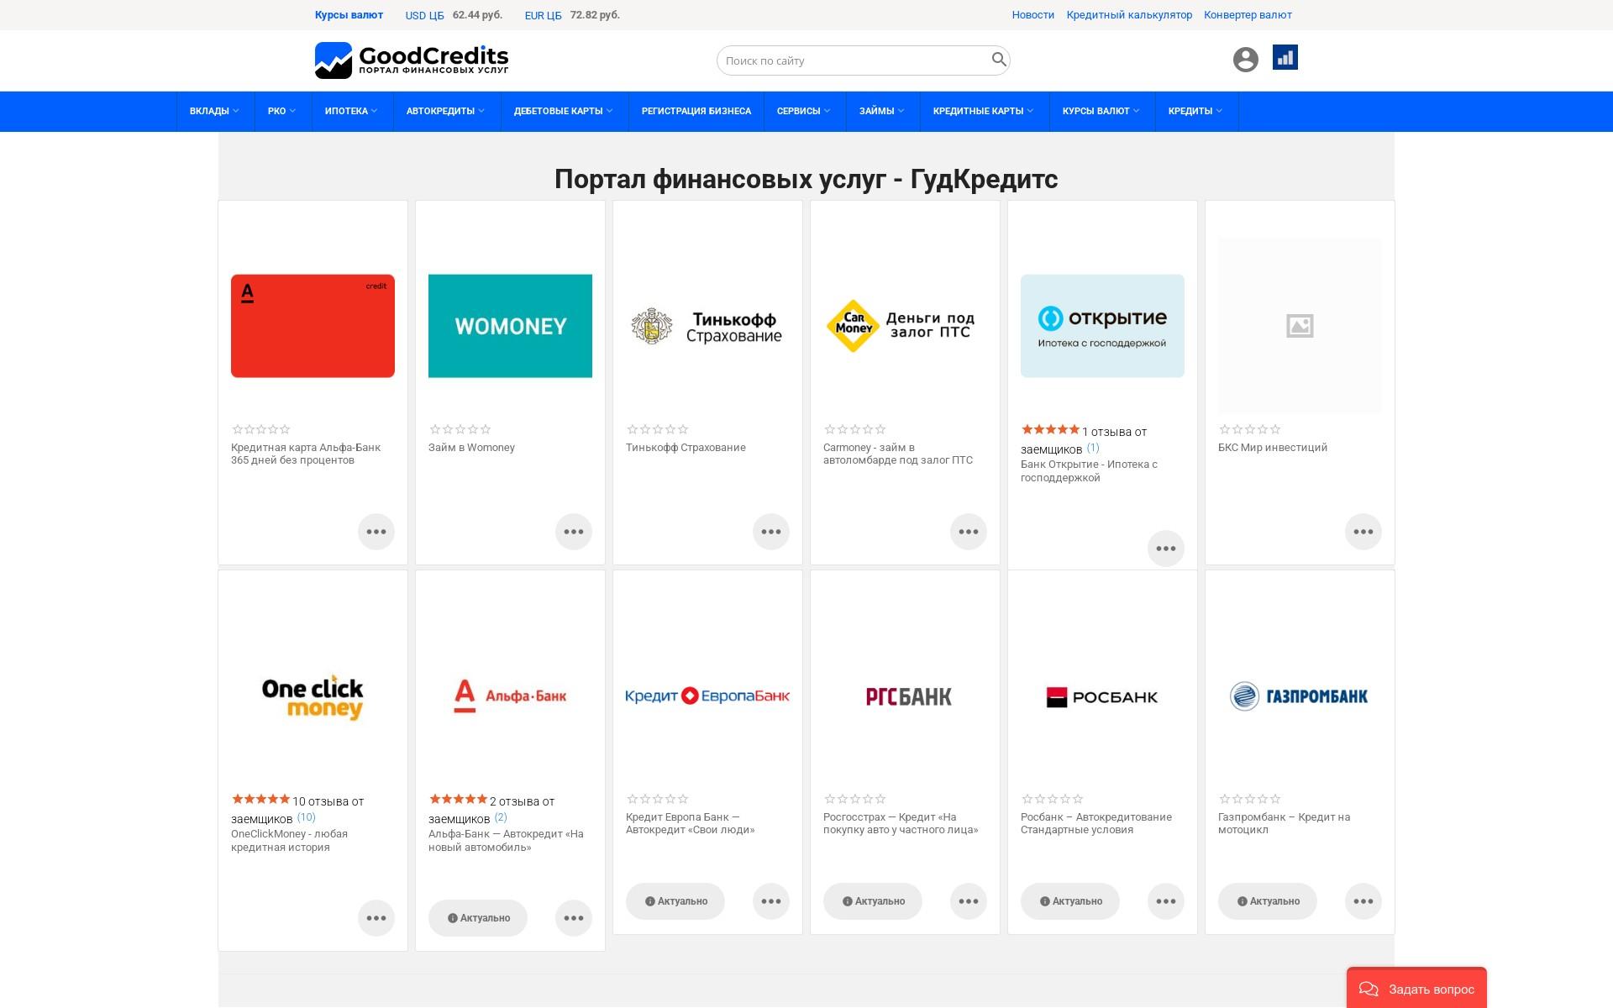Image resolution: width=1613 pixels, height=1008 pixels.
Task: Open the One click money logo image
Action: [313, 696]
